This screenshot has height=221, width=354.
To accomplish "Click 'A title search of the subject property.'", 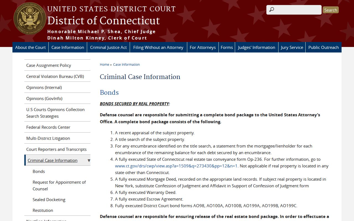I will 150,140.
